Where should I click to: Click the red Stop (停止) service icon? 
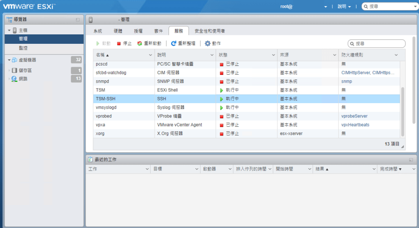point(119,43)
